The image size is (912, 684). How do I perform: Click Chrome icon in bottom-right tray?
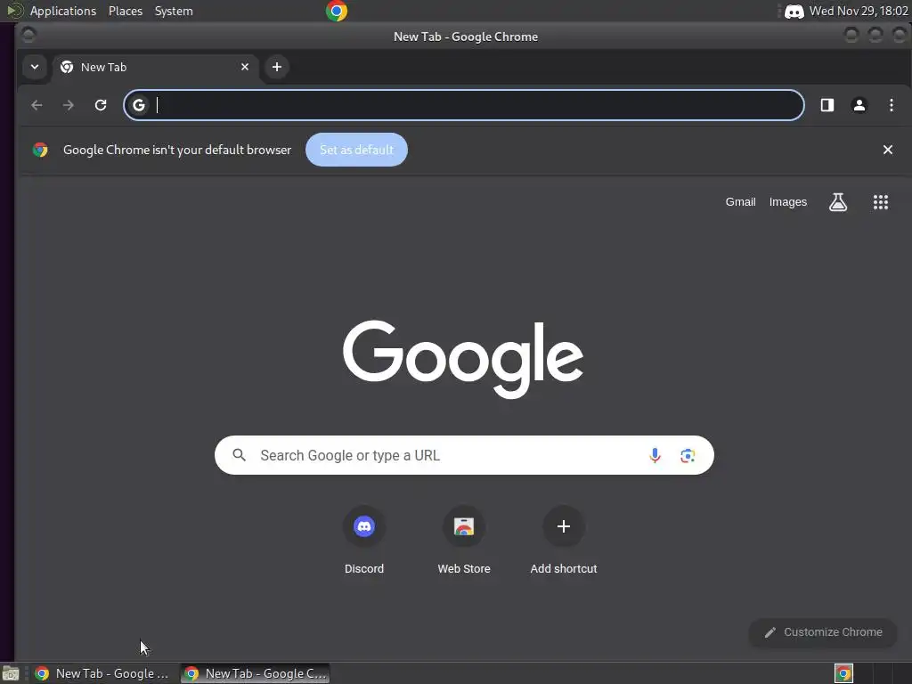click(x=843, y=673)
